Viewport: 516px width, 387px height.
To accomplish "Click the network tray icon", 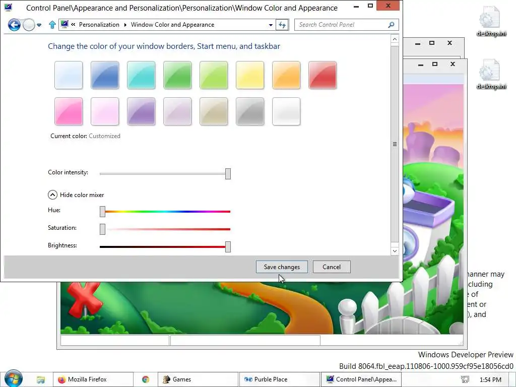I will pyautogui.click(x=465, y=379).
